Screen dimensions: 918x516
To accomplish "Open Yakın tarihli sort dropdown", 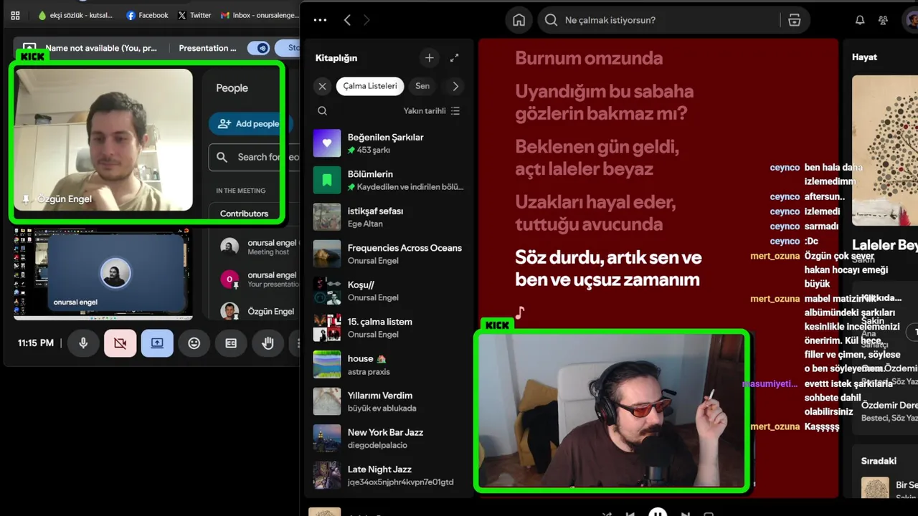I will point(432,111).
